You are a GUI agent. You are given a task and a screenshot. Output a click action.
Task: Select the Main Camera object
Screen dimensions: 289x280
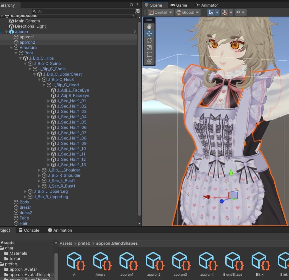[27, 21]
